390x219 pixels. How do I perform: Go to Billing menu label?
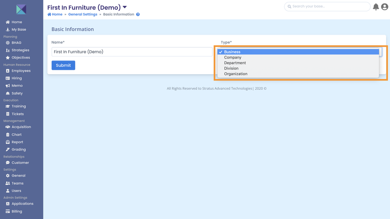[x=17, y=212]
